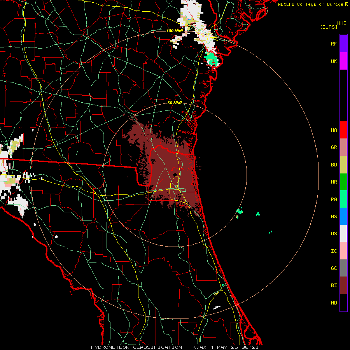This screenshot has height=350, width=350.
Task: Click the ND black legend swatch
Action: pos(343,303)
